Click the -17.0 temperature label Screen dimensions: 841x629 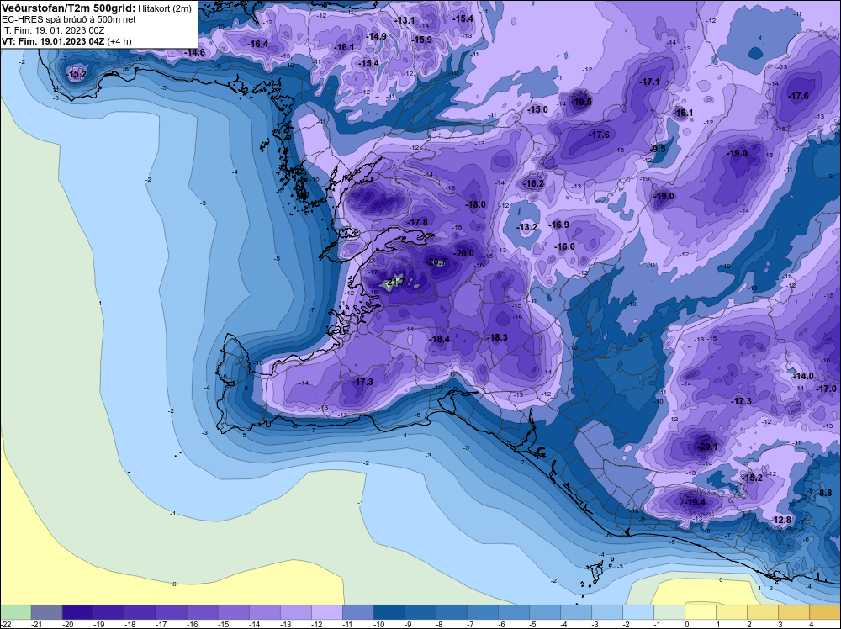[827, 388]
